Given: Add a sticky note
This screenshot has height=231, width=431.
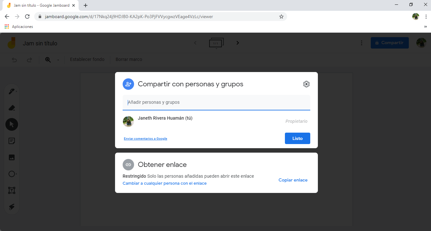Looking at the screenshot, I should click(x=12, y=141).
